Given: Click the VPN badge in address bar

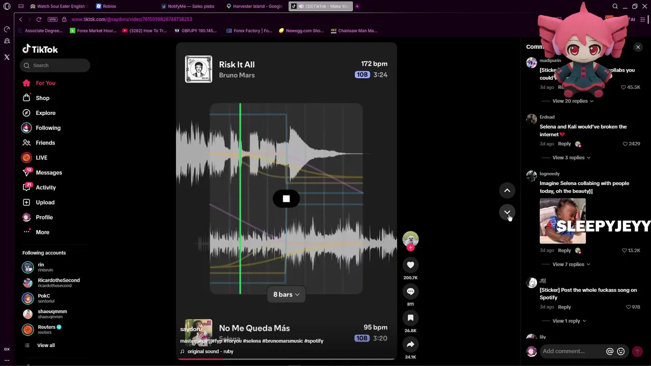Looking at the screenshot, I should [52, 19].
